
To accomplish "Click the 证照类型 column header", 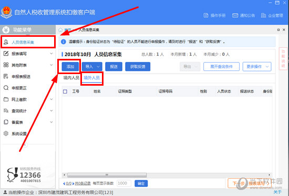I will (x=125, y=91).
